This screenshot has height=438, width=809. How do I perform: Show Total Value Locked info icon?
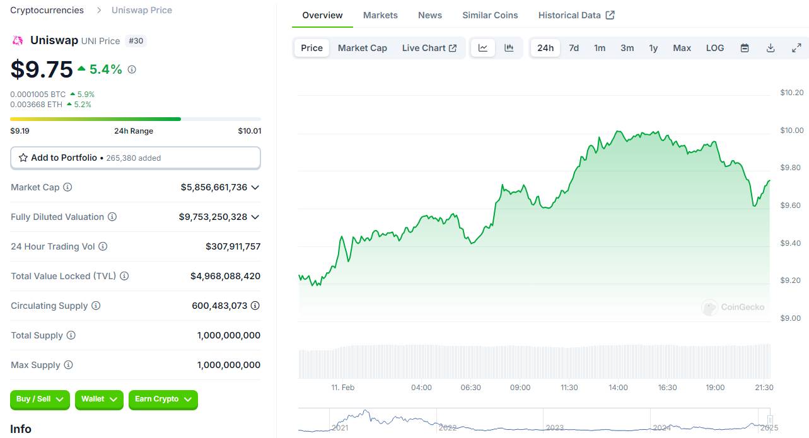(124, 276)
